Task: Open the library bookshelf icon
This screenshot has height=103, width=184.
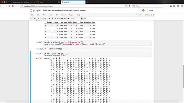Action: pyautogui.click(x=171, y=6)
